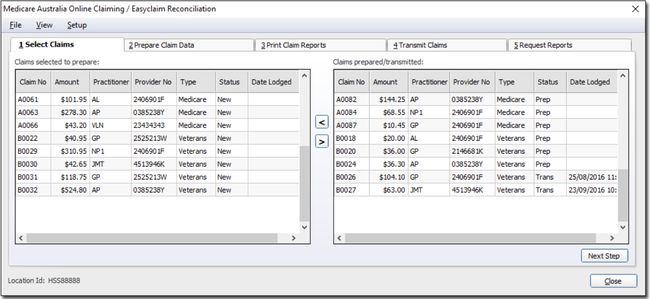Screen dimensions: 650x299
Task: Sort left list by Status header
Action: [232, 82]
